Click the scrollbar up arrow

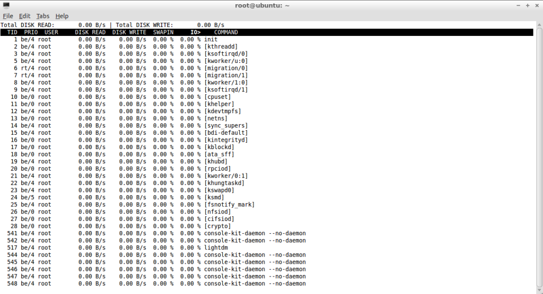point(539,25)
